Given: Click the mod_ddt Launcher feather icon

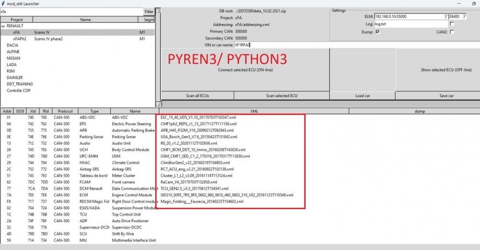Looking at the screenshot, I should (x=3, y=4).
